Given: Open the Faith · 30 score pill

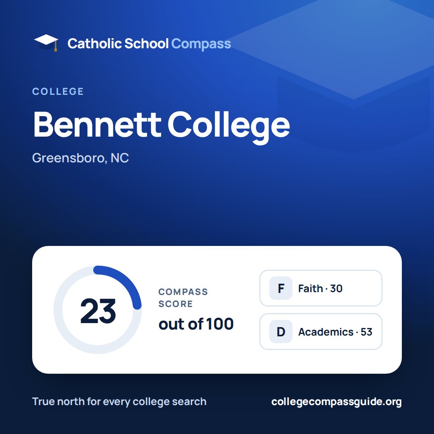Looking at the screenshot, I should pos(321,288).
